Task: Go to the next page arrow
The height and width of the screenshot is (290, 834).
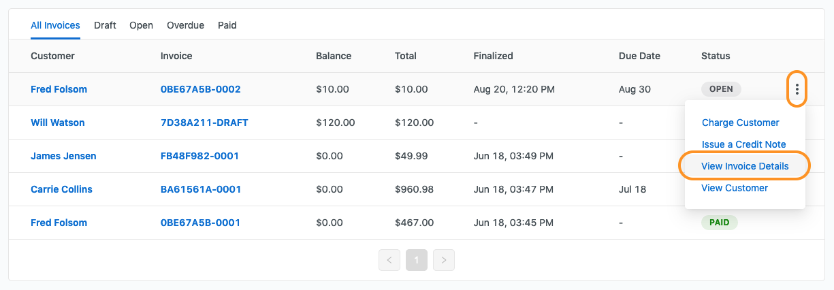Action: pos(444,259)
